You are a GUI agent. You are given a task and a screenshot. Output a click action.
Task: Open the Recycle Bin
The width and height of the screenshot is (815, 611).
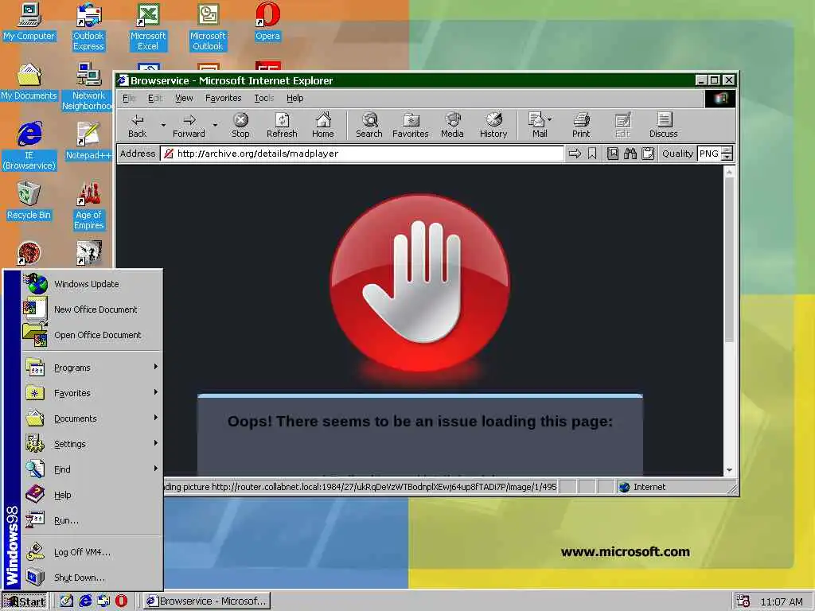29,200
